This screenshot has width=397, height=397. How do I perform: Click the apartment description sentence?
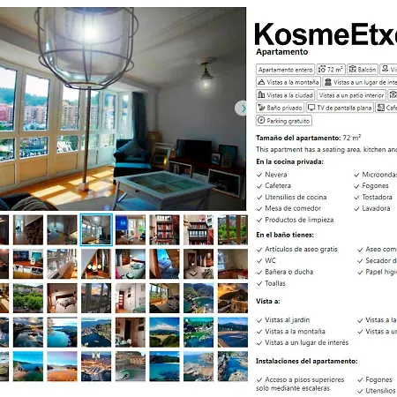[326, 149]
